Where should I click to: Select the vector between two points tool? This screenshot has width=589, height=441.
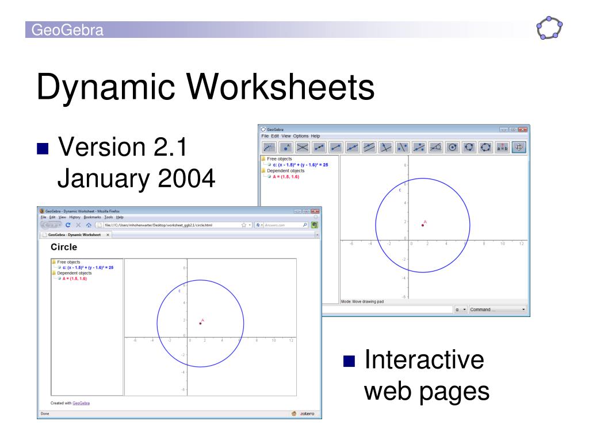(x=319, y=148)
